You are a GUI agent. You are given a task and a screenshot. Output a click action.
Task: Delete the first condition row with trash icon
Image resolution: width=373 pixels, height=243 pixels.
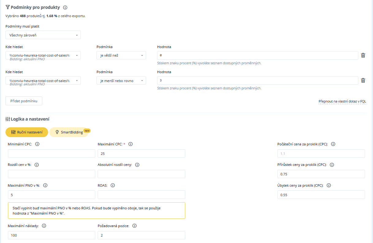pos(363,55)
